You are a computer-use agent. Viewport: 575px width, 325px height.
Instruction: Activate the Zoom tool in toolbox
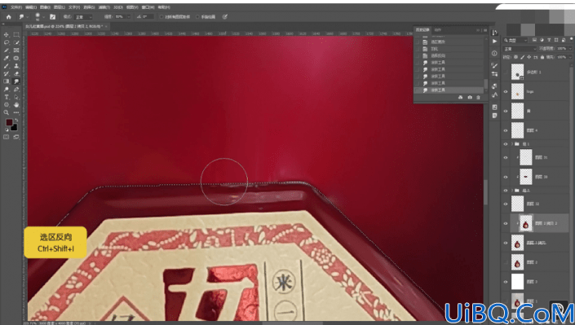pyautogui.click(x=7, y=112)
